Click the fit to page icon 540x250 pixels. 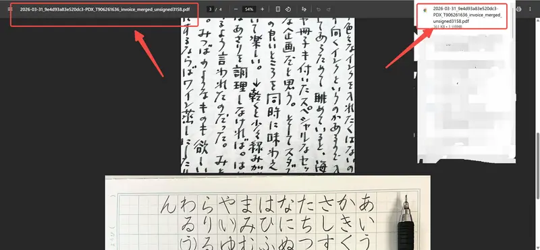pyautogui.click(x=278, y=9)
